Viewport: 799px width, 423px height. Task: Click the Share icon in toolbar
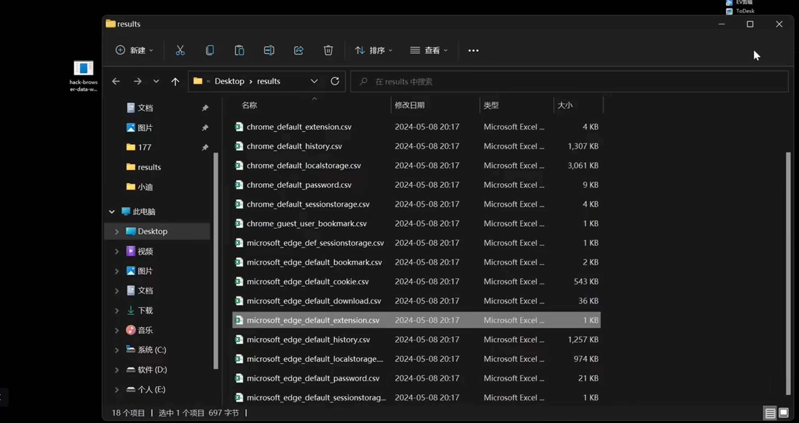pos(299,50)
